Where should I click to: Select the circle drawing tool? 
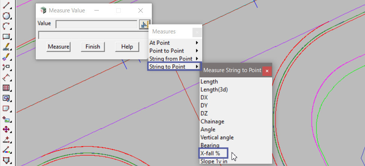click(6, 16)
